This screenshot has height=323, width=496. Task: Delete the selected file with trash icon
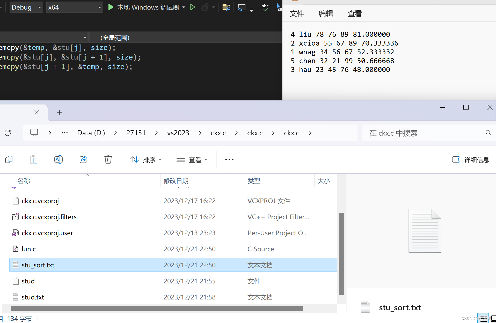click(x=108, y=159)
